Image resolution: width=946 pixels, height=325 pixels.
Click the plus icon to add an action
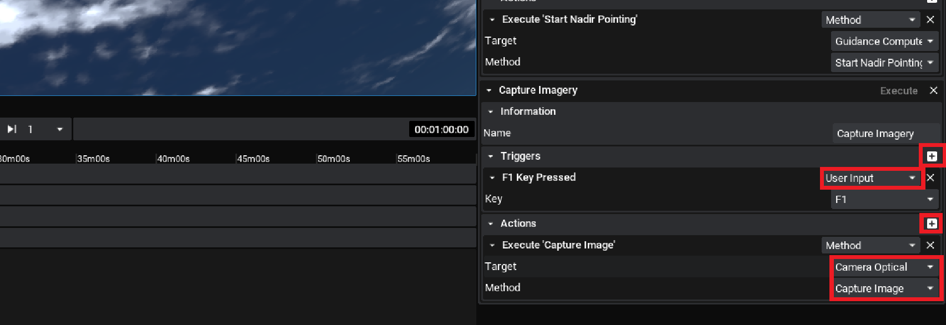[932, 224]
